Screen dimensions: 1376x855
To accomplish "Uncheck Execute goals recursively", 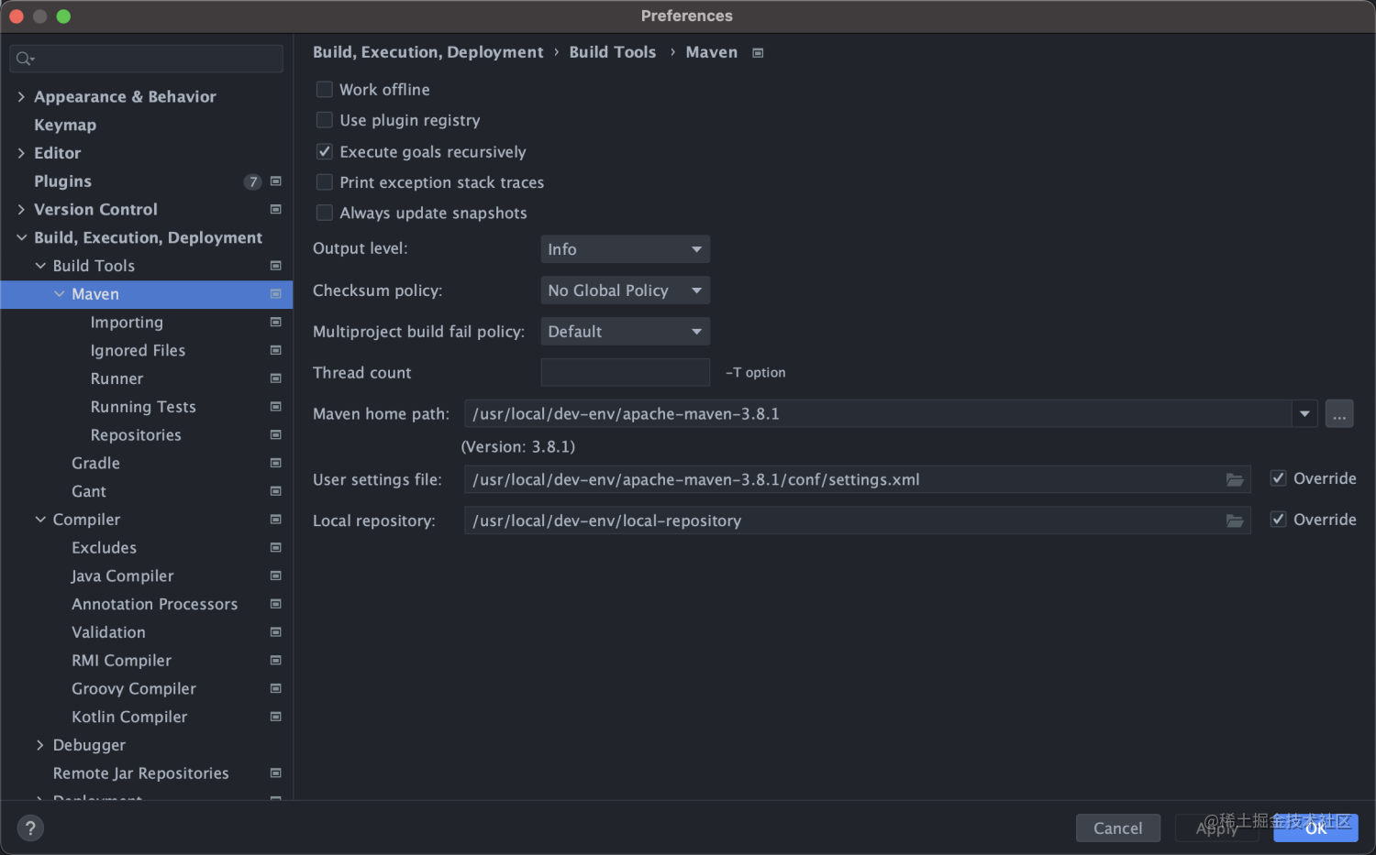I will pyautogui.click(x=325, y=152).
